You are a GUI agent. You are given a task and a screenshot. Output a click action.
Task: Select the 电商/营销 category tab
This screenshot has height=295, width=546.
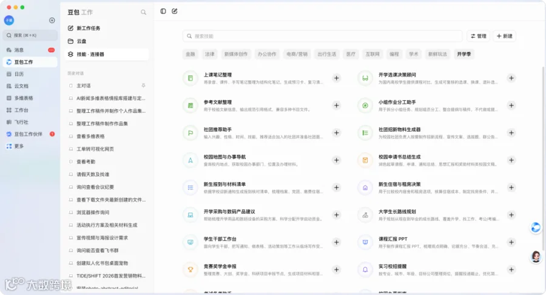(297, 54)
